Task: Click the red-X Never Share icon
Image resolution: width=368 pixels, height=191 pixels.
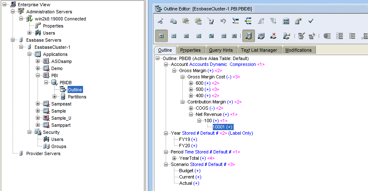Action: click(x=273, y=36)
